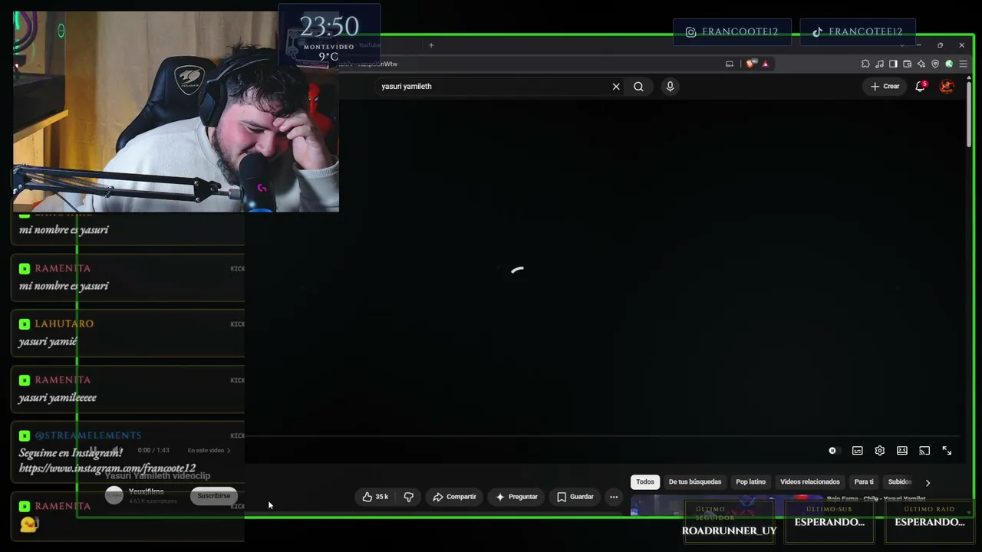Click the Compartir share button
982x552 pixels.
(454, 497)
